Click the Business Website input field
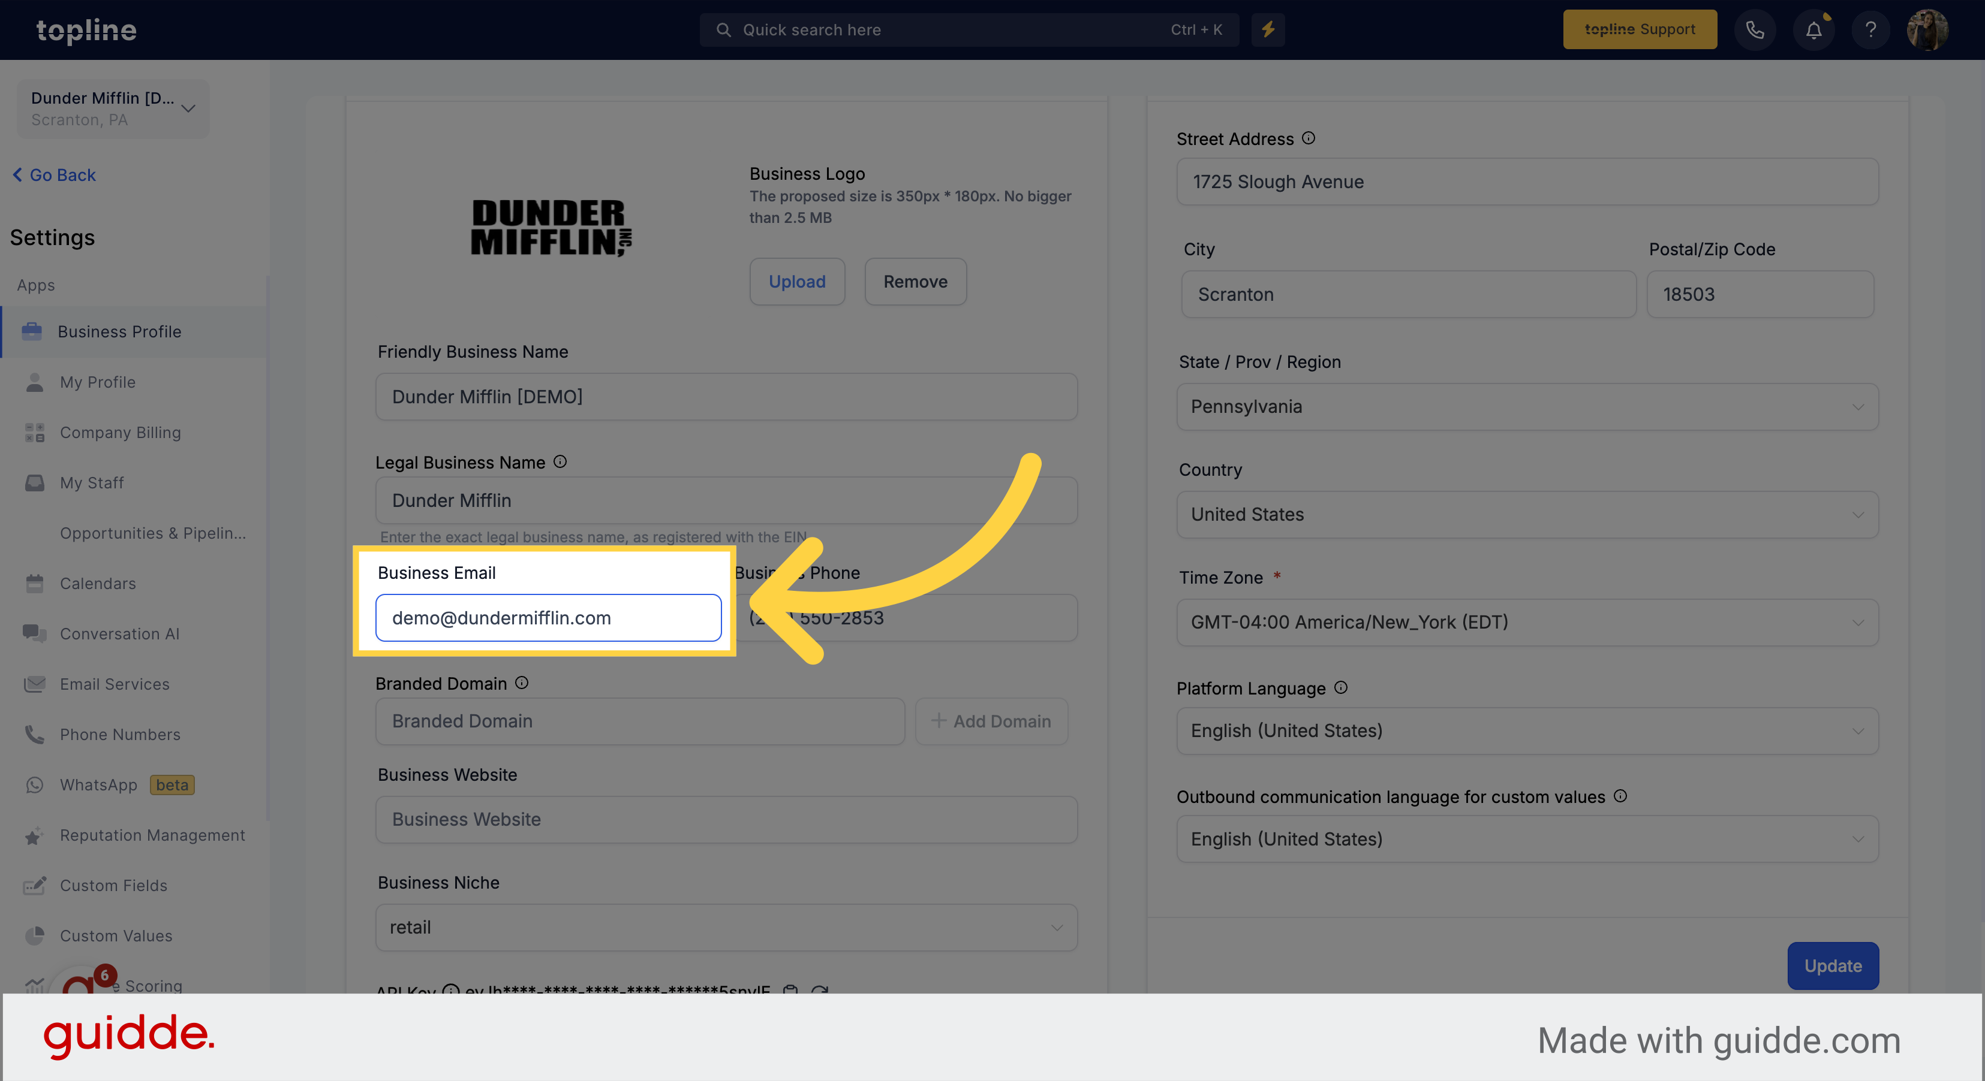The image size is (1985, 1081). tap(726, 819)
